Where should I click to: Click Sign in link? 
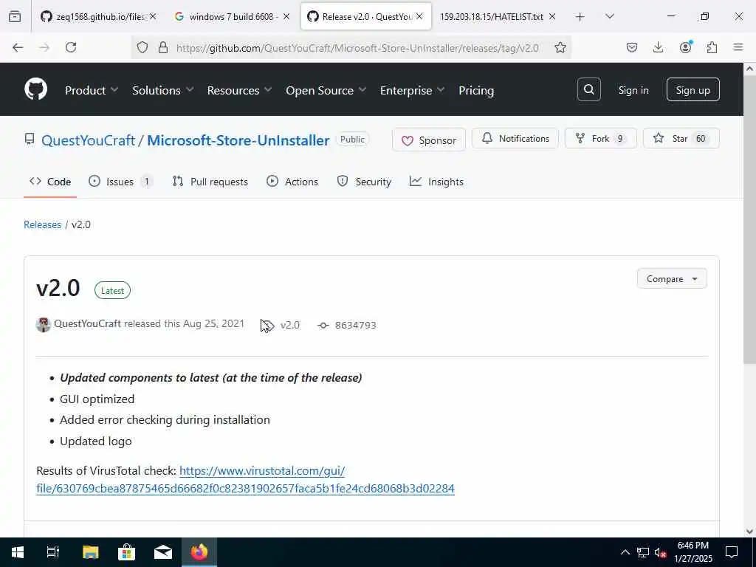coord(633,90)
